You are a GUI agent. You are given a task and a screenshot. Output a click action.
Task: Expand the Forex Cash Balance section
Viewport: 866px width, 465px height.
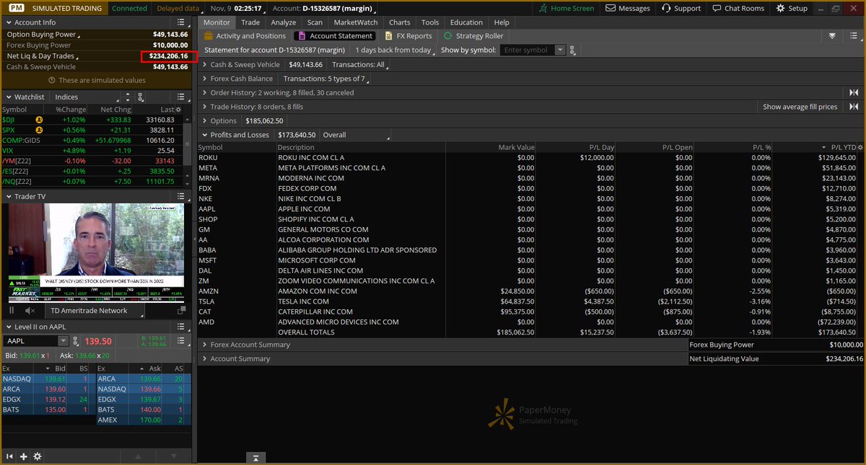(204, 79)
